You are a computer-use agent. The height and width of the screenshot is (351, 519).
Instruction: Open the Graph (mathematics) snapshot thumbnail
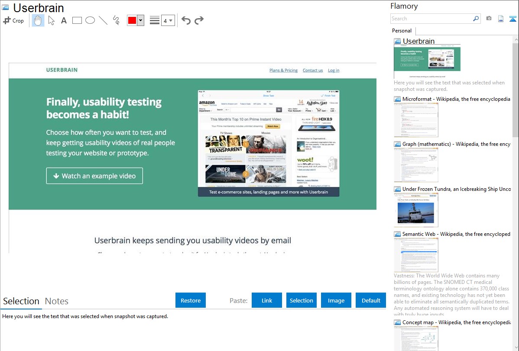[x=416, y=165]
